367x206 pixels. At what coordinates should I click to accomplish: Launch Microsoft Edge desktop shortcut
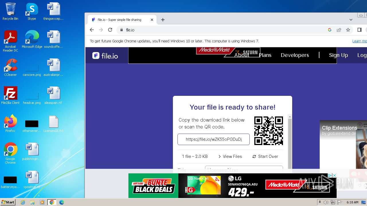pyautogui.click(x=32, y=39)
